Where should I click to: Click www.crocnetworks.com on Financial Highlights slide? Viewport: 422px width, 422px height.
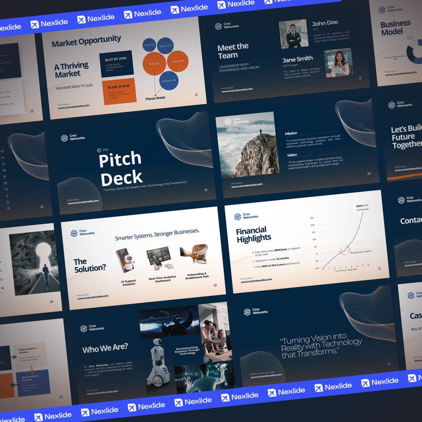(256, 280)
